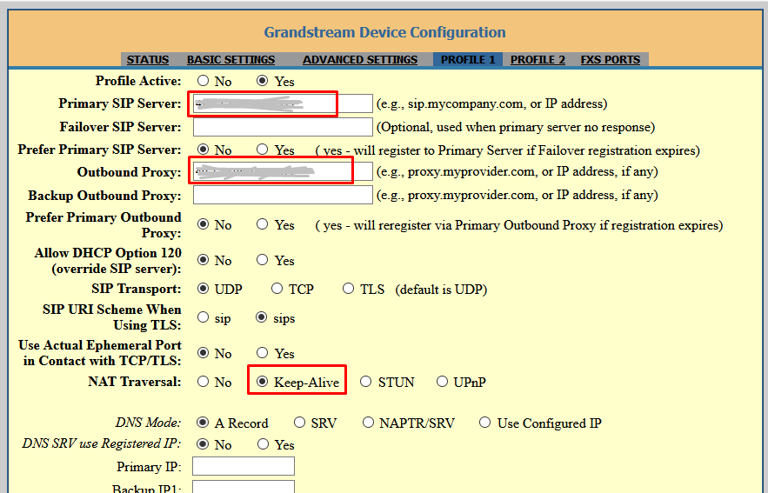Image resolution: width=768 pixels, height=493 pixels.
Task: Set DNS Mode to SRV
Action: tap(299, 423)
